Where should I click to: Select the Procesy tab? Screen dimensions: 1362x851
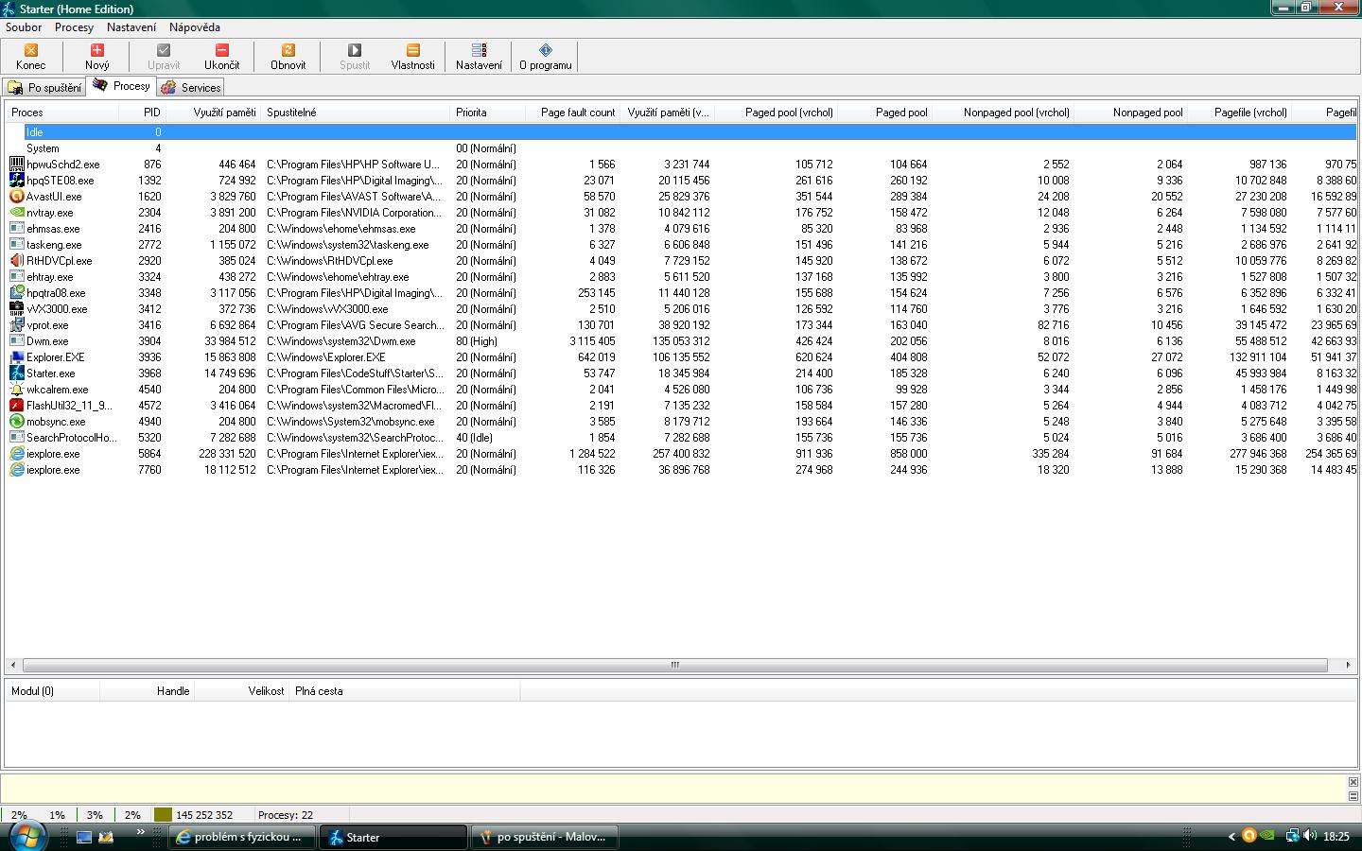pos(121,86)
